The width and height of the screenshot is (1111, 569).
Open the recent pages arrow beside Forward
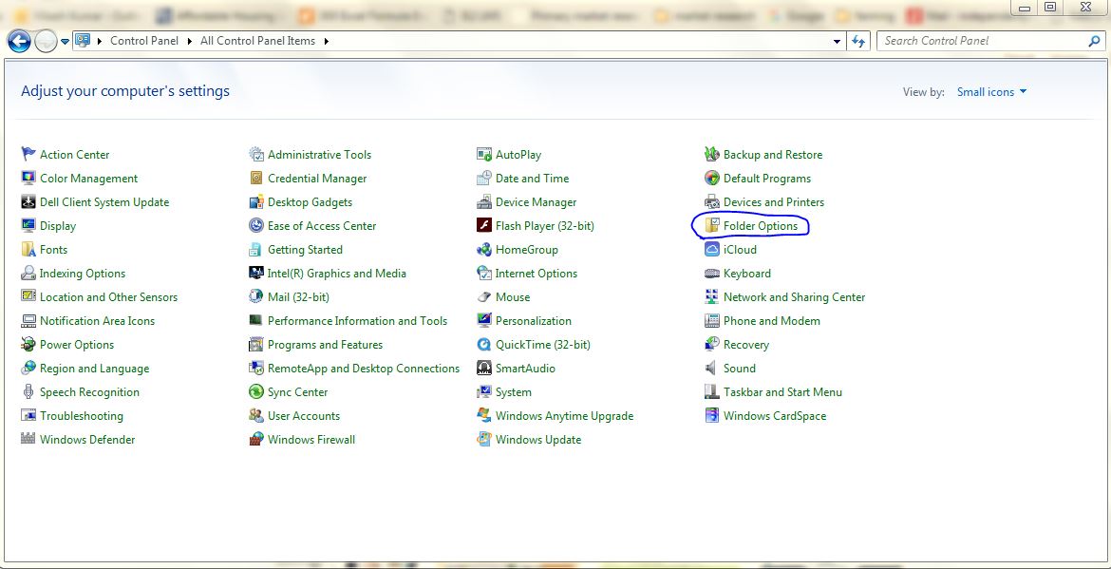pos(65,41)
